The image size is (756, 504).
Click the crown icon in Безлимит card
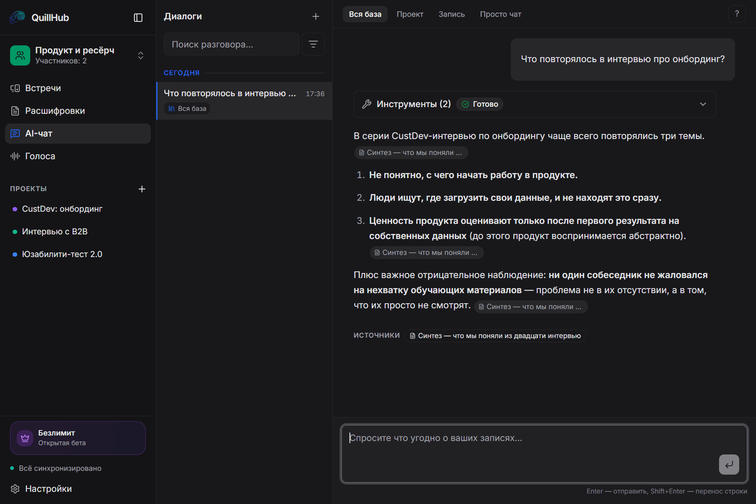25,438
